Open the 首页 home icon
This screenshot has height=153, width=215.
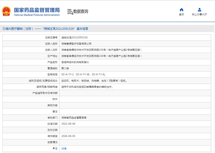click(x=181, y=10)
